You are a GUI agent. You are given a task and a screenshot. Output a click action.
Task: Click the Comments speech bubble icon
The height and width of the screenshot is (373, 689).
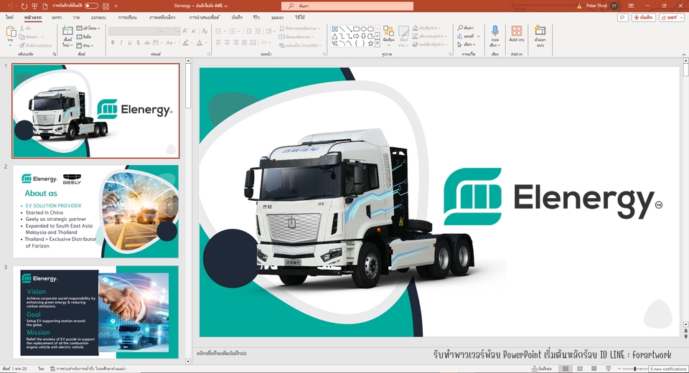(x=622, y=17)
